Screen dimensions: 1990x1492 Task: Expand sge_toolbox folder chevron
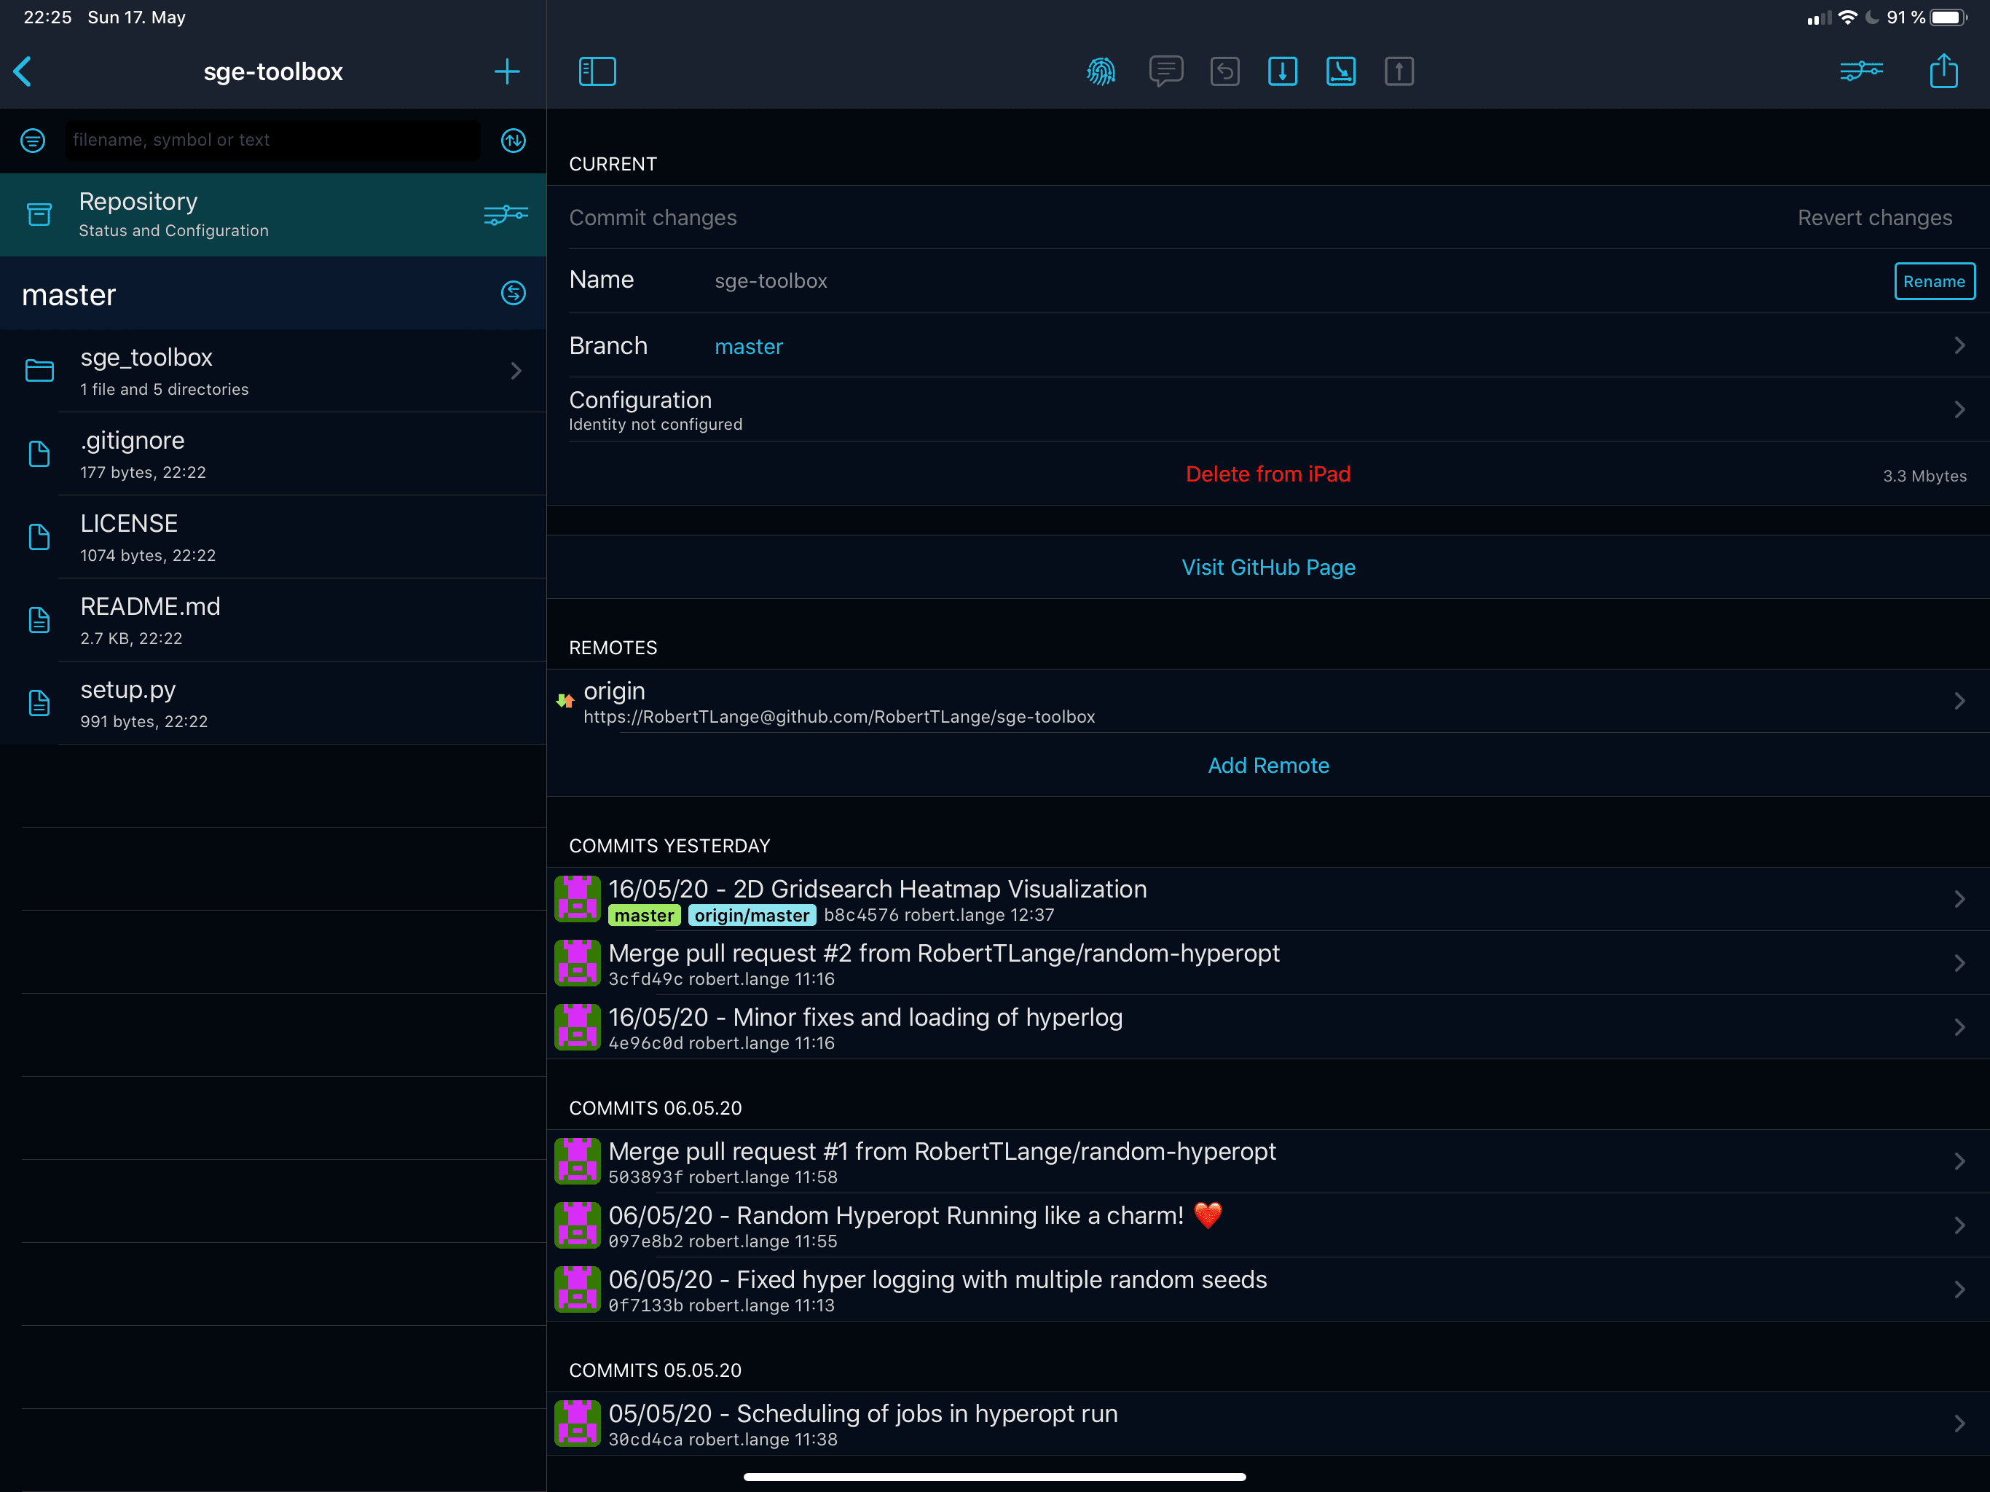tap(516, 371)
